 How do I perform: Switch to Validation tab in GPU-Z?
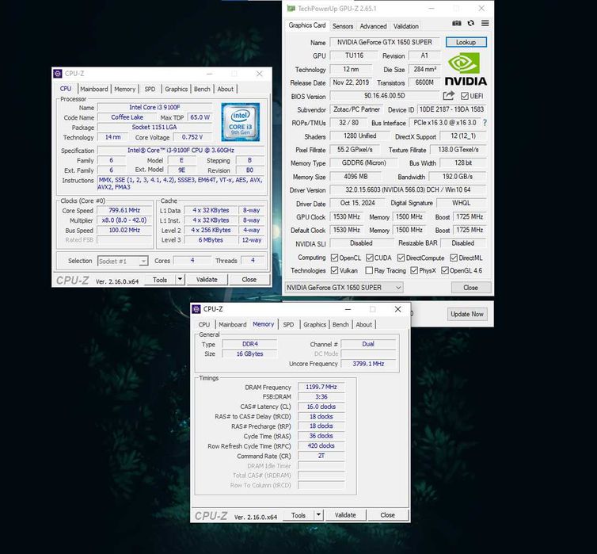[x=406, y=26]
